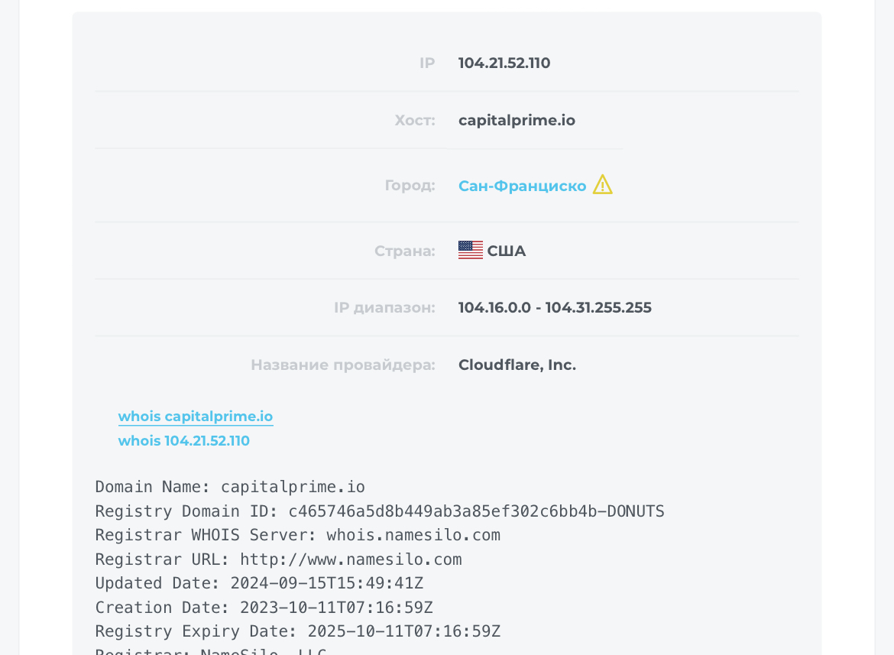The width and height of the screenshot is (894, 655).
Task: Click the Registry Expiry Date entry
Action: (x=298, y=631)
